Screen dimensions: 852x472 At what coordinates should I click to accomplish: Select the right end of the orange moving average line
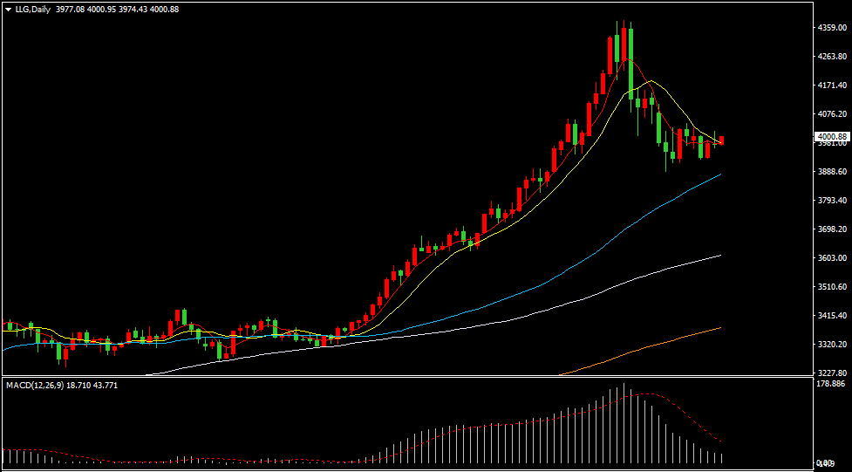[x=720, y=328]
